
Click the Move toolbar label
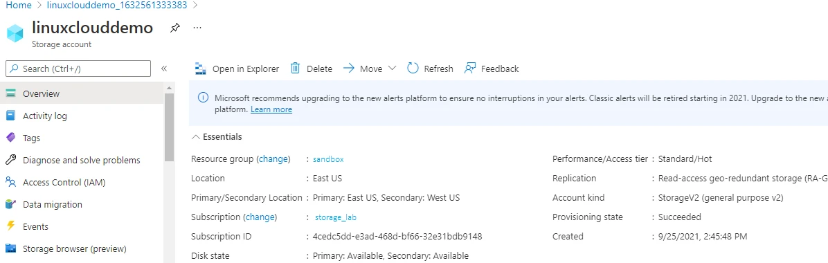tap(371, 69)
